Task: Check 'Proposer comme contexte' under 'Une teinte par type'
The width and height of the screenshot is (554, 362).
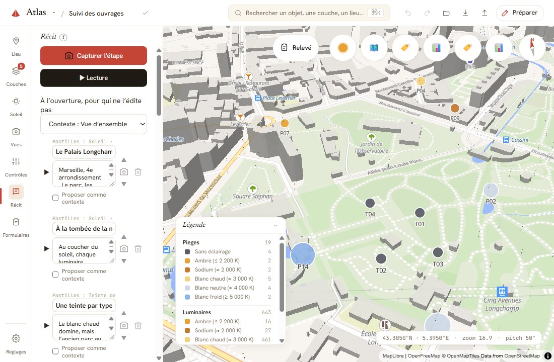Action: point(55,351)
